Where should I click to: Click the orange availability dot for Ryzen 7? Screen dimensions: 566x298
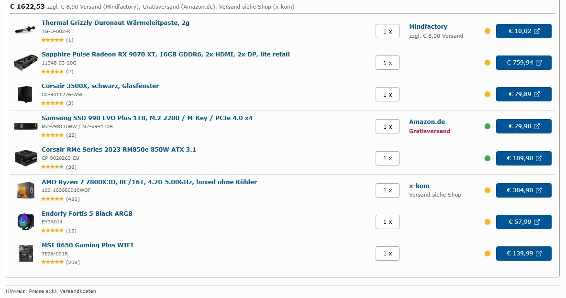488,190
